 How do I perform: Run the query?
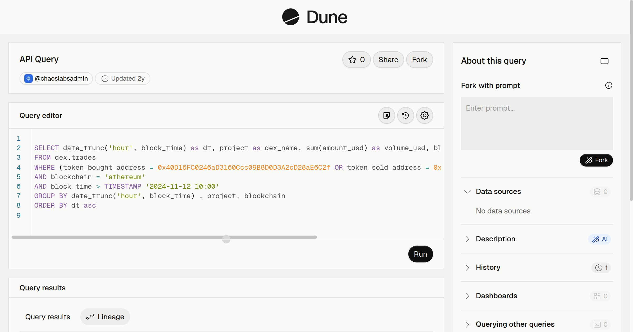(420, 254)
